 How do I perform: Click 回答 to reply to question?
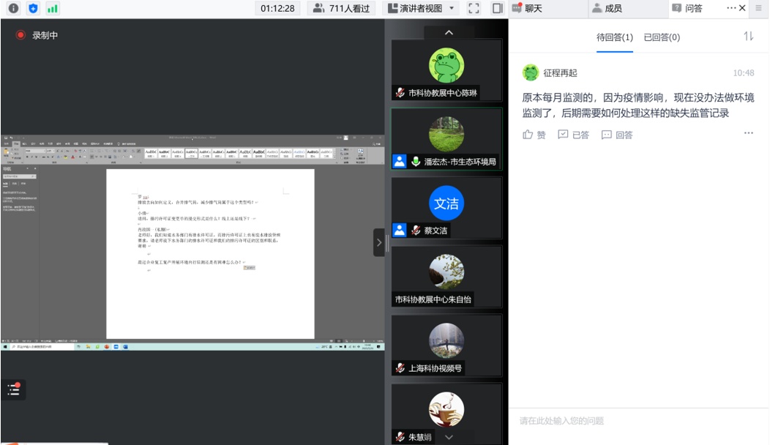tap(617, 135)
